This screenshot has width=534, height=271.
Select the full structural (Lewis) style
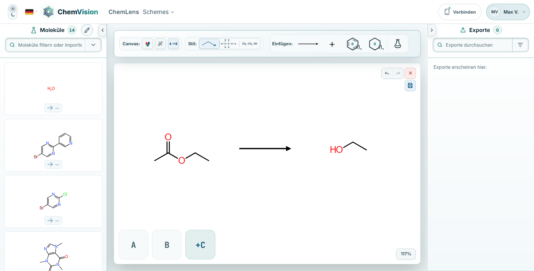click(x=229, y=44)
